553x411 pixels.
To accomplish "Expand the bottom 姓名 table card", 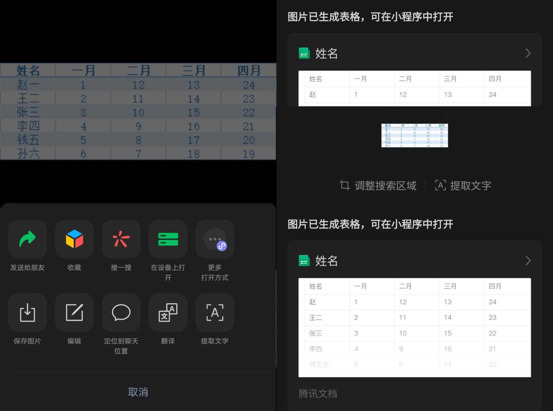I will (528, 260).
